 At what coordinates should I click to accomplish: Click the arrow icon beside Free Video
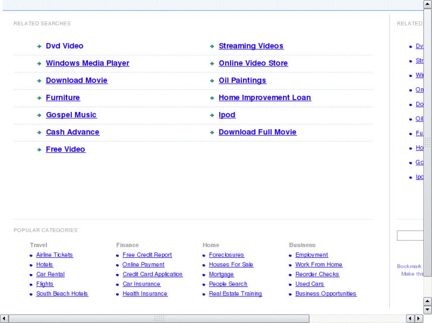39,150
